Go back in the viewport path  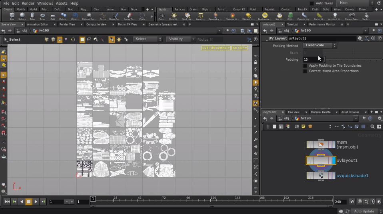(x=4, y=31)
